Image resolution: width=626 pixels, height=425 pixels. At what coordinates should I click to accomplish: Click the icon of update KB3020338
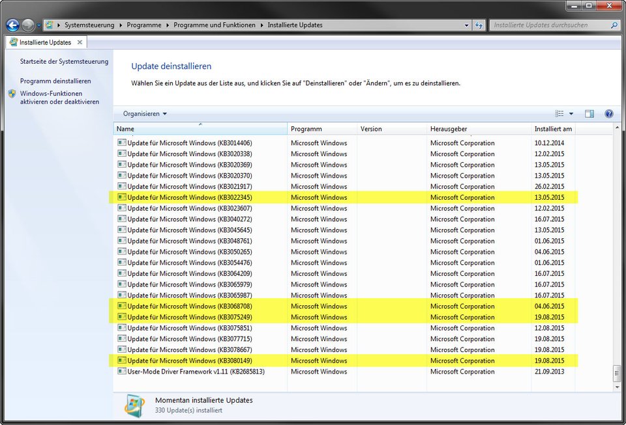pos(122,154)
